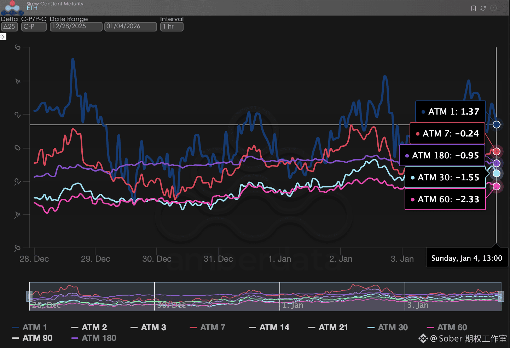Hide the ATM 180 series
This screenshot has width=510, height=348.
(x=94, y=338)
